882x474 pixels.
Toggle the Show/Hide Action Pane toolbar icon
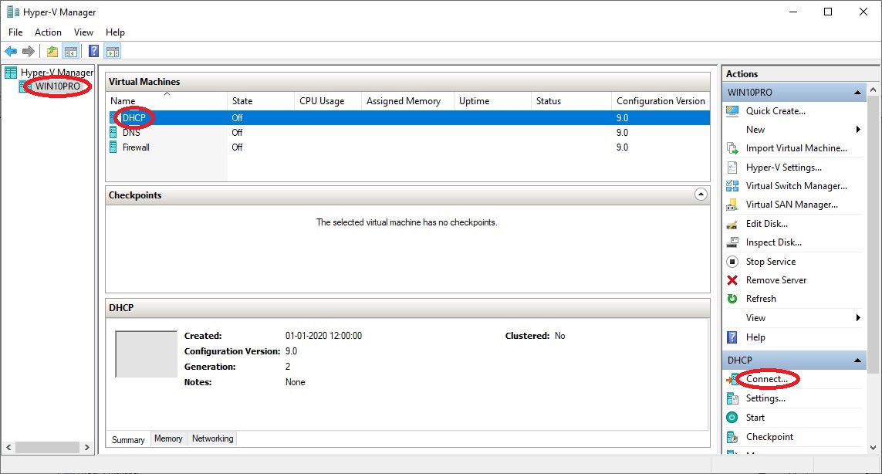click(x=113, y=52)
